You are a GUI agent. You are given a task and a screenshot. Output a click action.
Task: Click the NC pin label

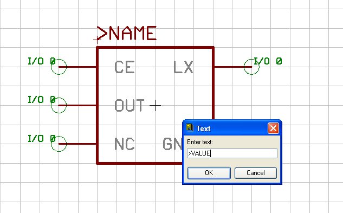click(x=125, y=144)
